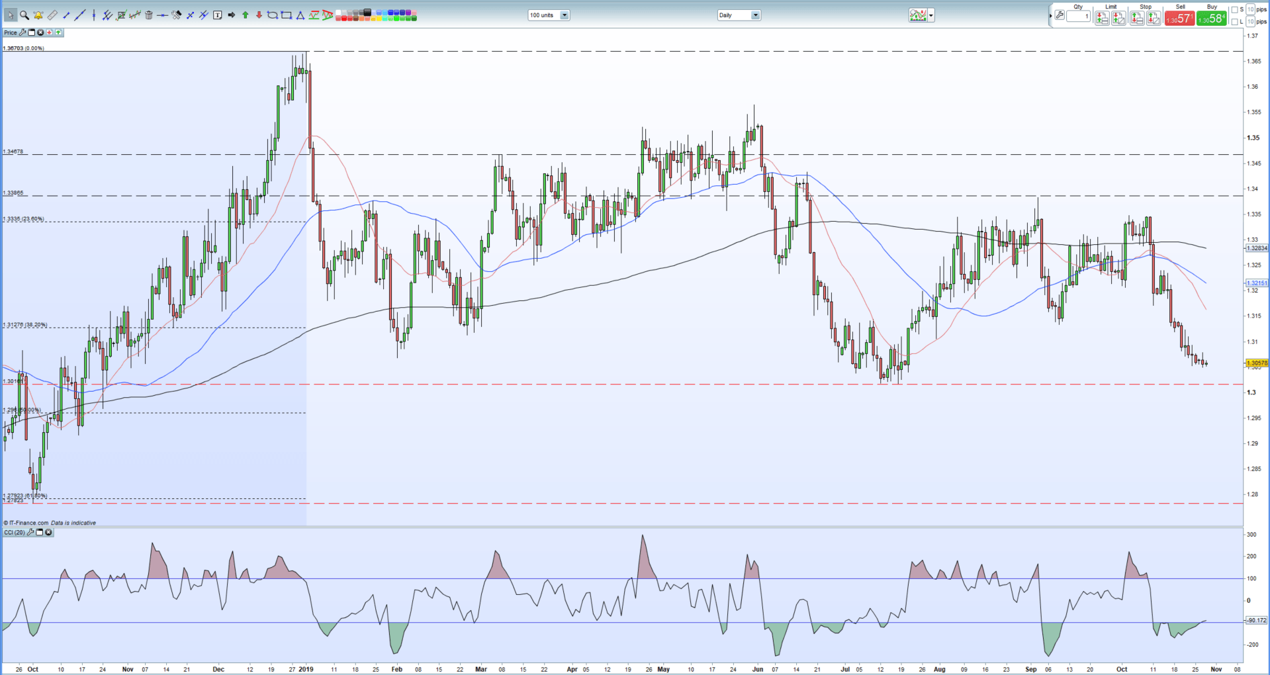The height and width of the screenshot is (675, 1270).
Task: Select the triangle drawing tool
Action: pos(300,15)
